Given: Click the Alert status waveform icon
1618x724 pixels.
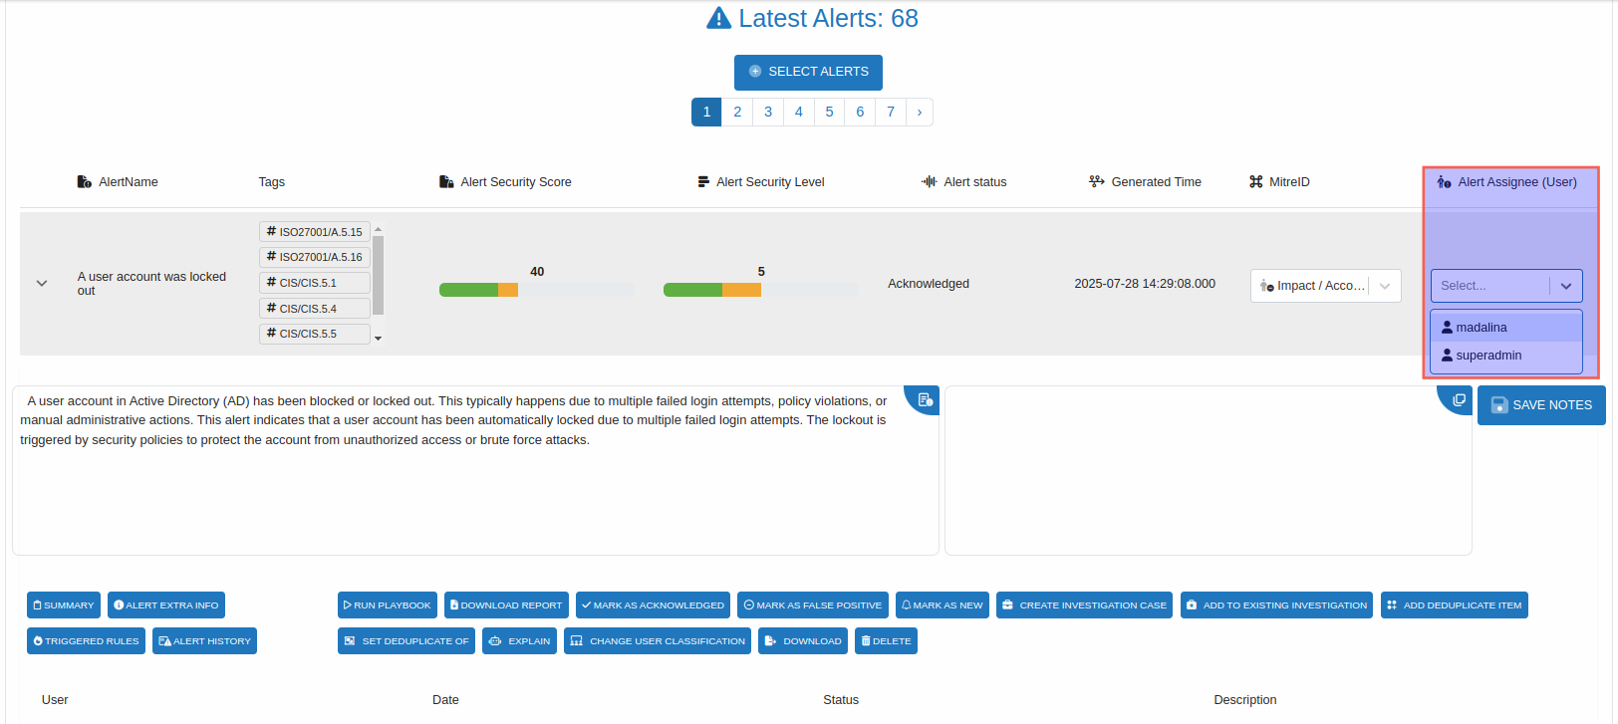Looking at the screenshot, I should [x=929, y=182].
